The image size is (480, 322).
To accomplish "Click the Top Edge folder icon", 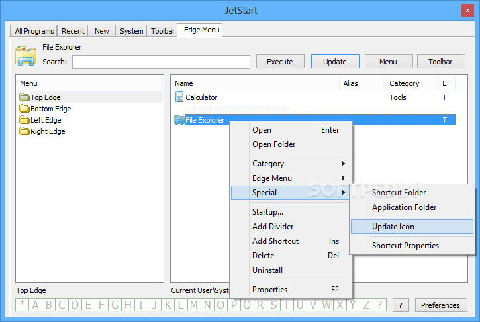I will [x=24, y=97].
